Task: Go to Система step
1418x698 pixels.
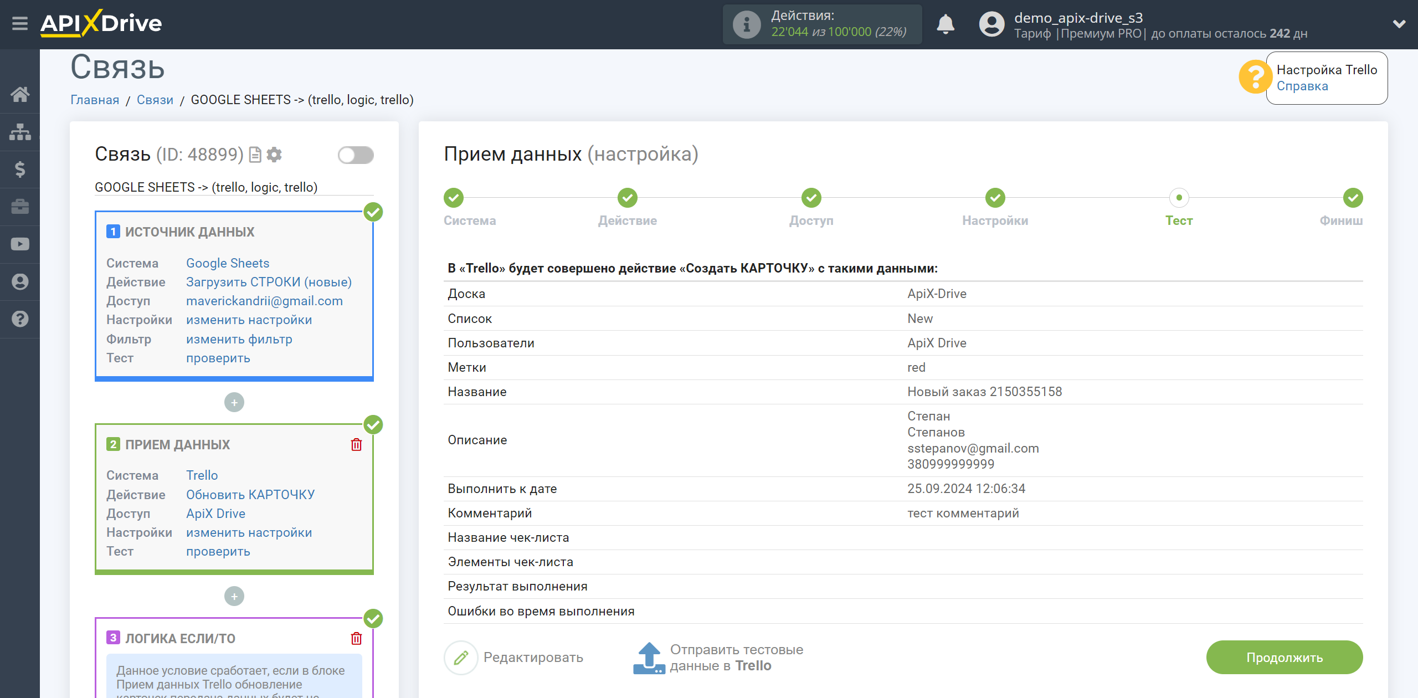Action: click(x=454, y=198)
